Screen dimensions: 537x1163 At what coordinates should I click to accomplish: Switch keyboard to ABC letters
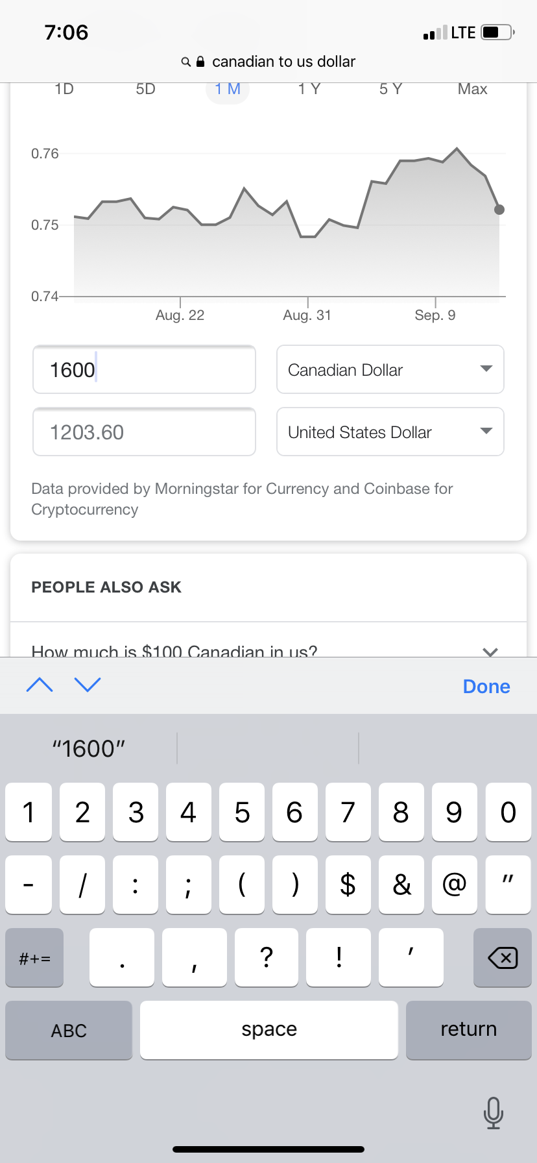coord(69,1030)
